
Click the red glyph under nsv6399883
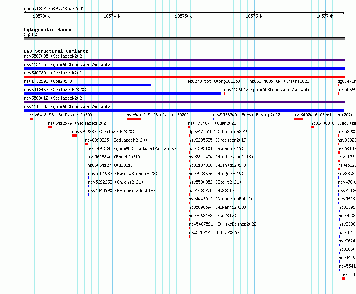[x=74, y=136]
